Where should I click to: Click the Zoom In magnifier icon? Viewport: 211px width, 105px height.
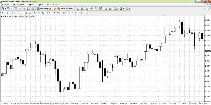coord(92,9)
